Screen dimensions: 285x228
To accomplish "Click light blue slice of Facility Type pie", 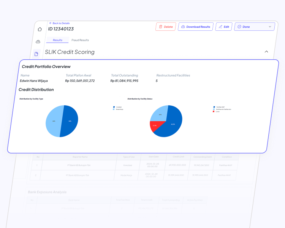I will pos(53,122).
